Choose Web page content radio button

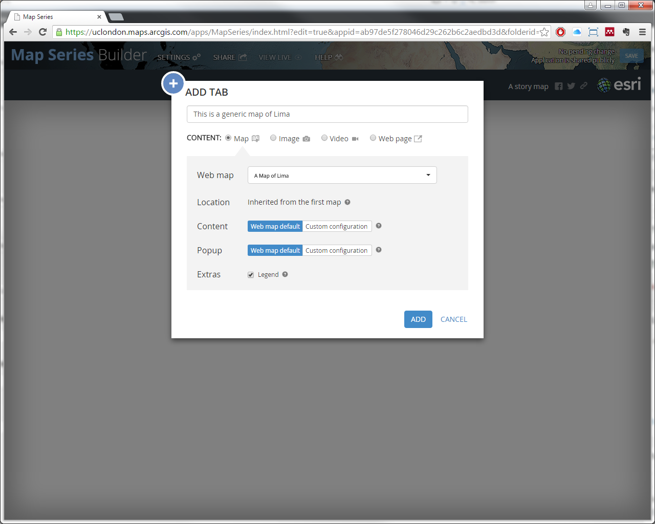[373, 138]
